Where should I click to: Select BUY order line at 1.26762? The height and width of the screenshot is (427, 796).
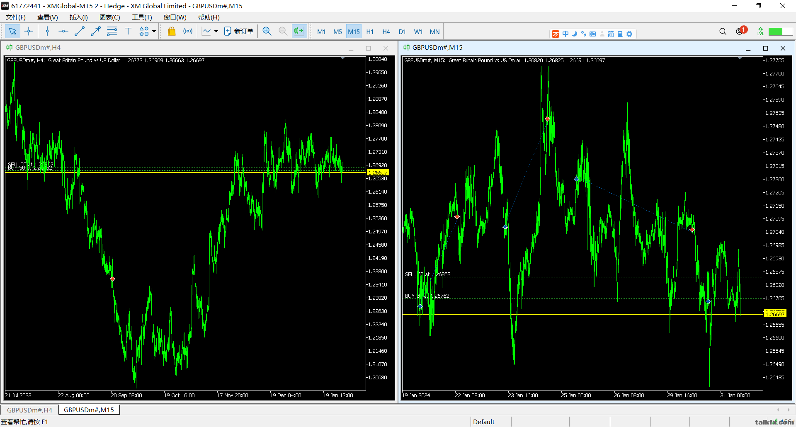pos(582,298)
